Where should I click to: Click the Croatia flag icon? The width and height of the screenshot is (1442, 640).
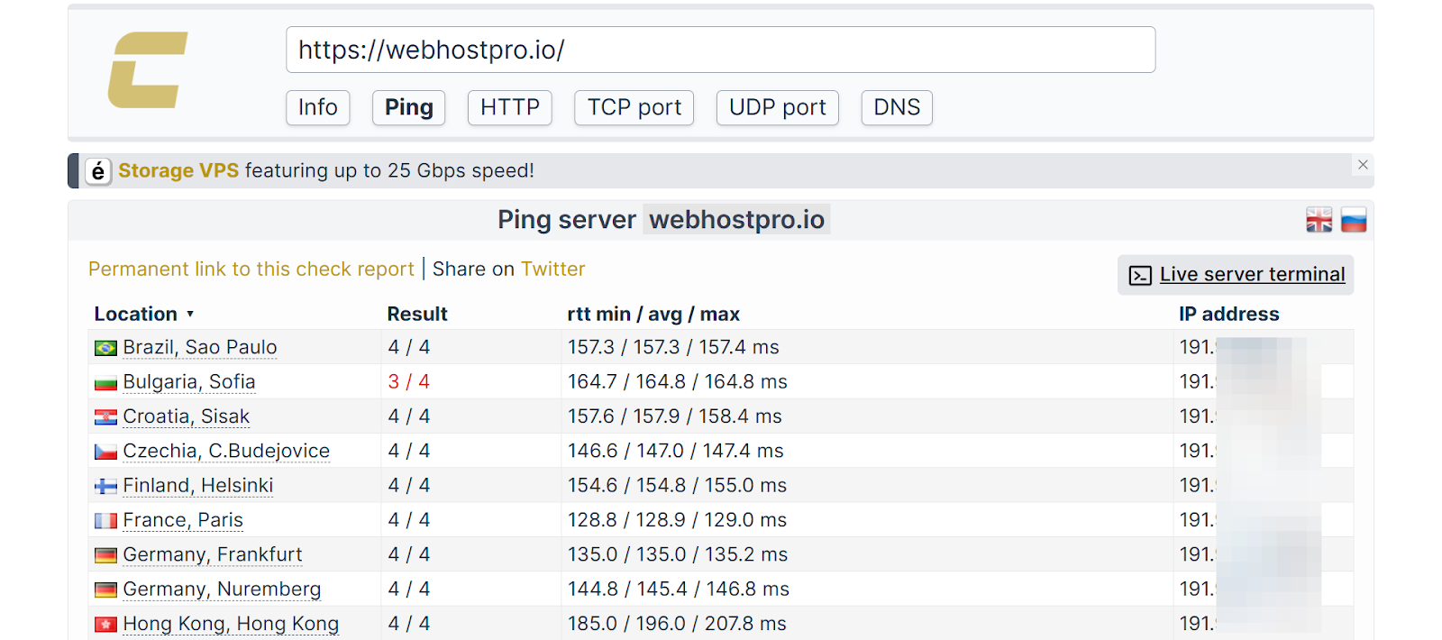(x=105, y=417)
